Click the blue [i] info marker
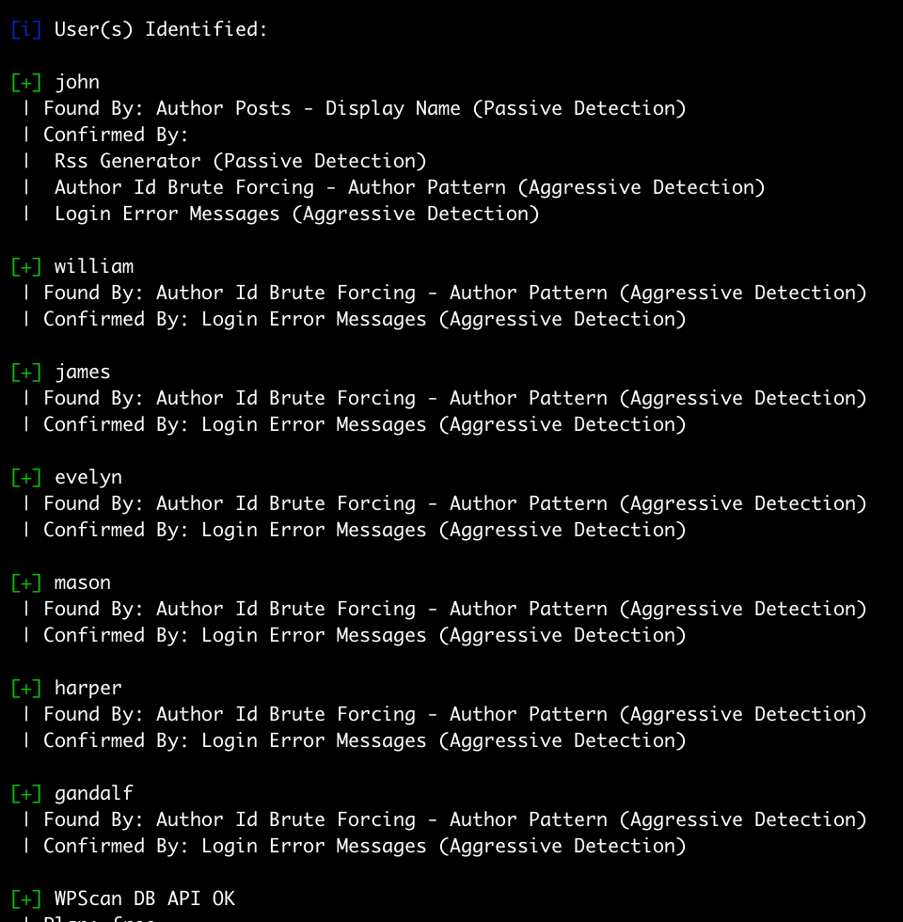Viewport: 903px width, 922px height. pyautogui.click(x=26, y=29)
